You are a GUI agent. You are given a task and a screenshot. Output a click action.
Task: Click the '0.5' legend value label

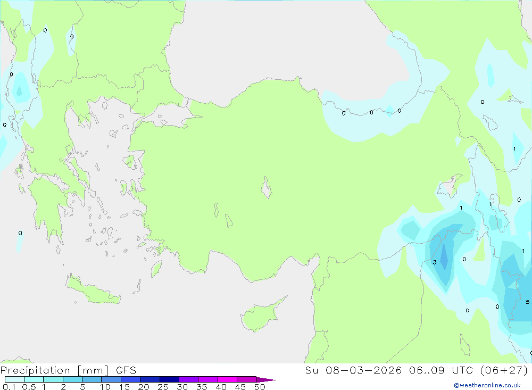click(29, 387)
